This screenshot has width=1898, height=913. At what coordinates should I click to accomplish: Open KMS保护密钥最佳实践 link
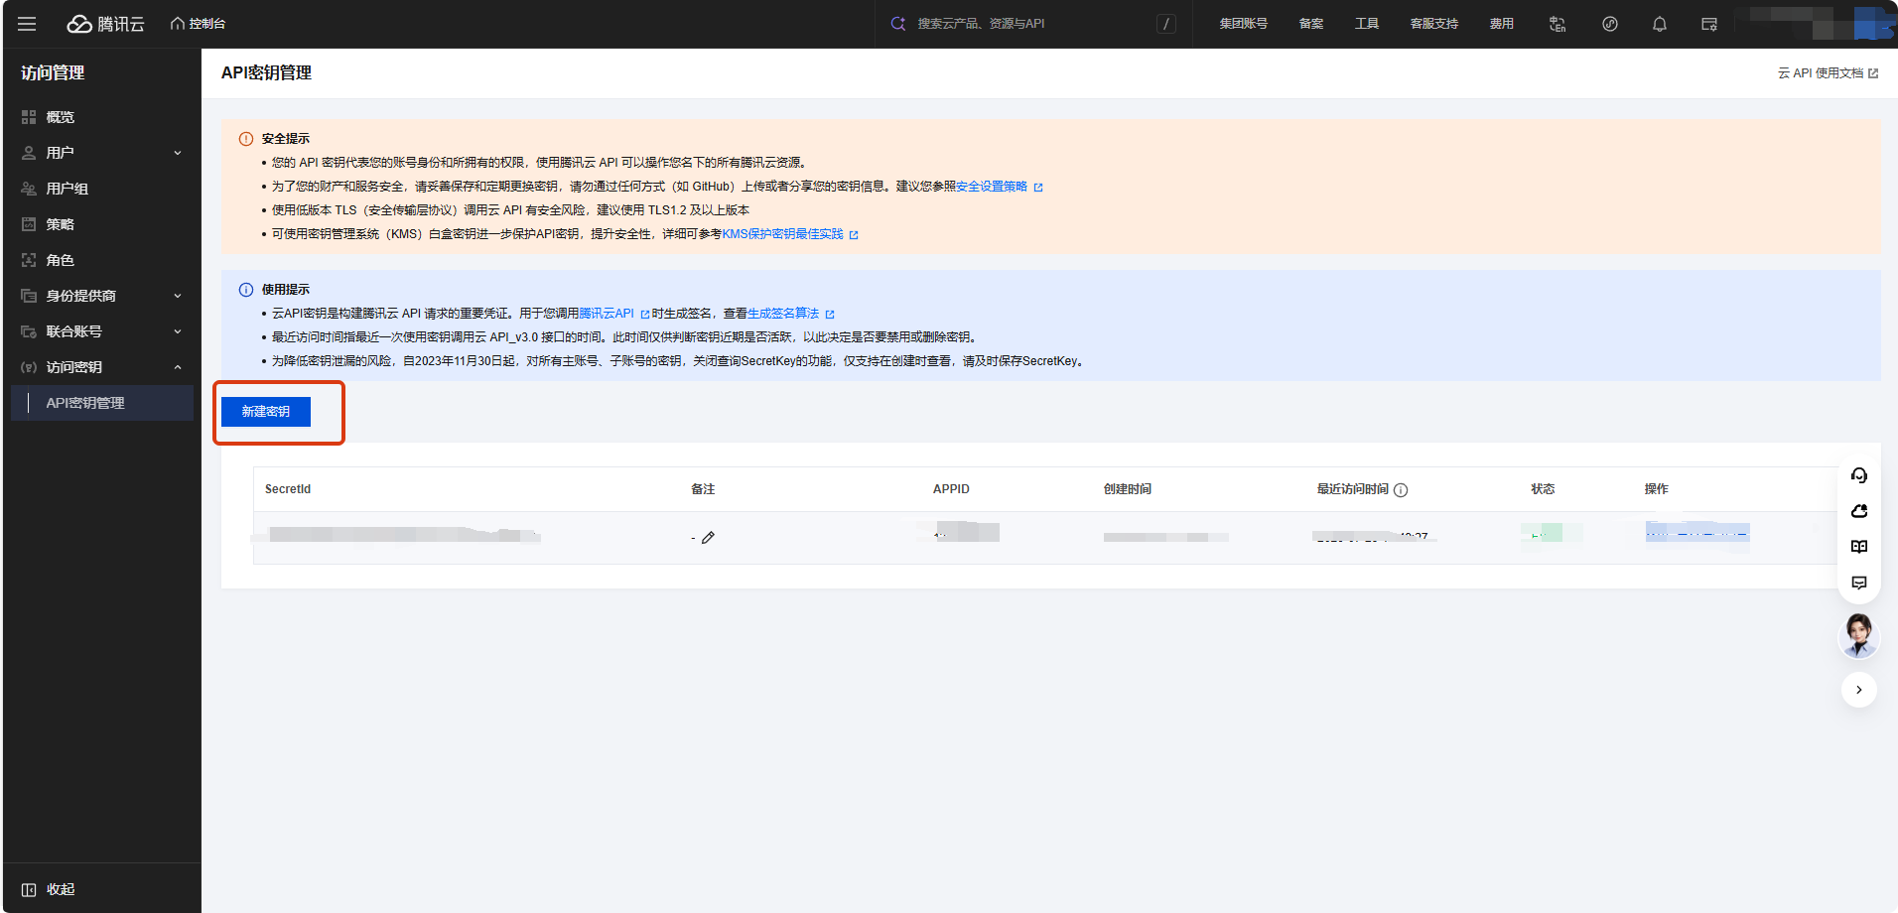(x=782, y=234)
